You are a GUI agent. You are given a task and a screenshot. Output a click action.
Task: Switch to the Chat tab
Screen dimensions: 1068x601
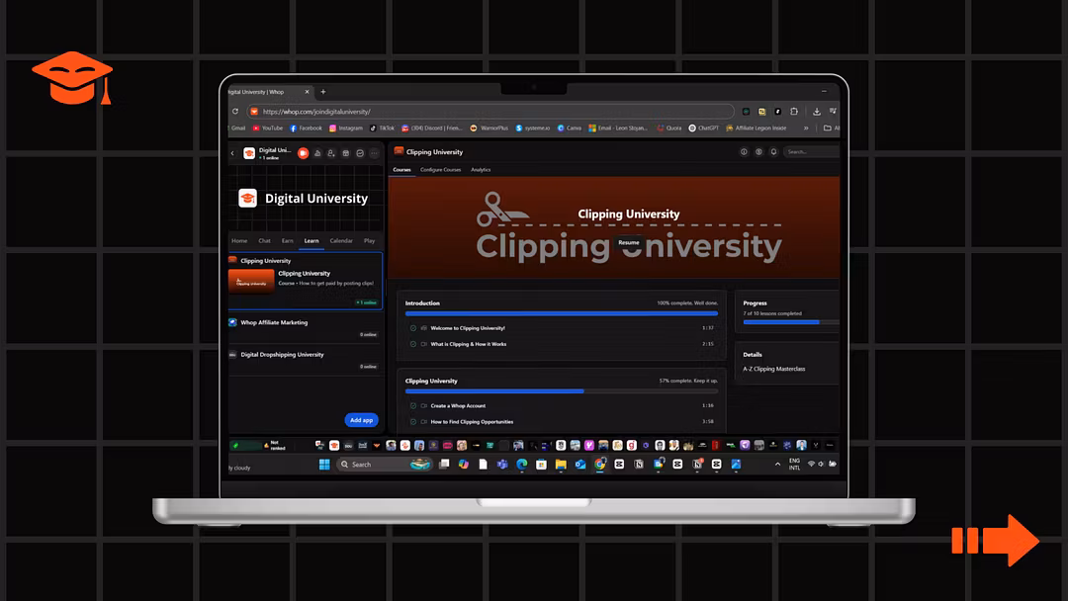click(x=264, y=241)
